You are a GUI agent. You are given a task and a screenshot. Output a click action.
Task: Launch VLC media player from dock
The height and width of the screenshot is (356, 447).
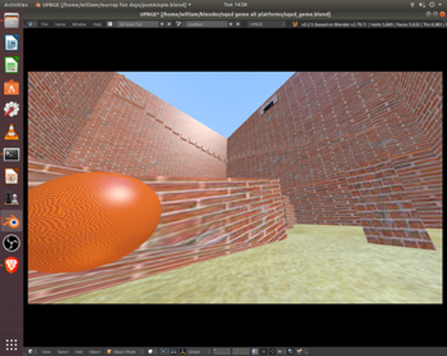point(12,132)
